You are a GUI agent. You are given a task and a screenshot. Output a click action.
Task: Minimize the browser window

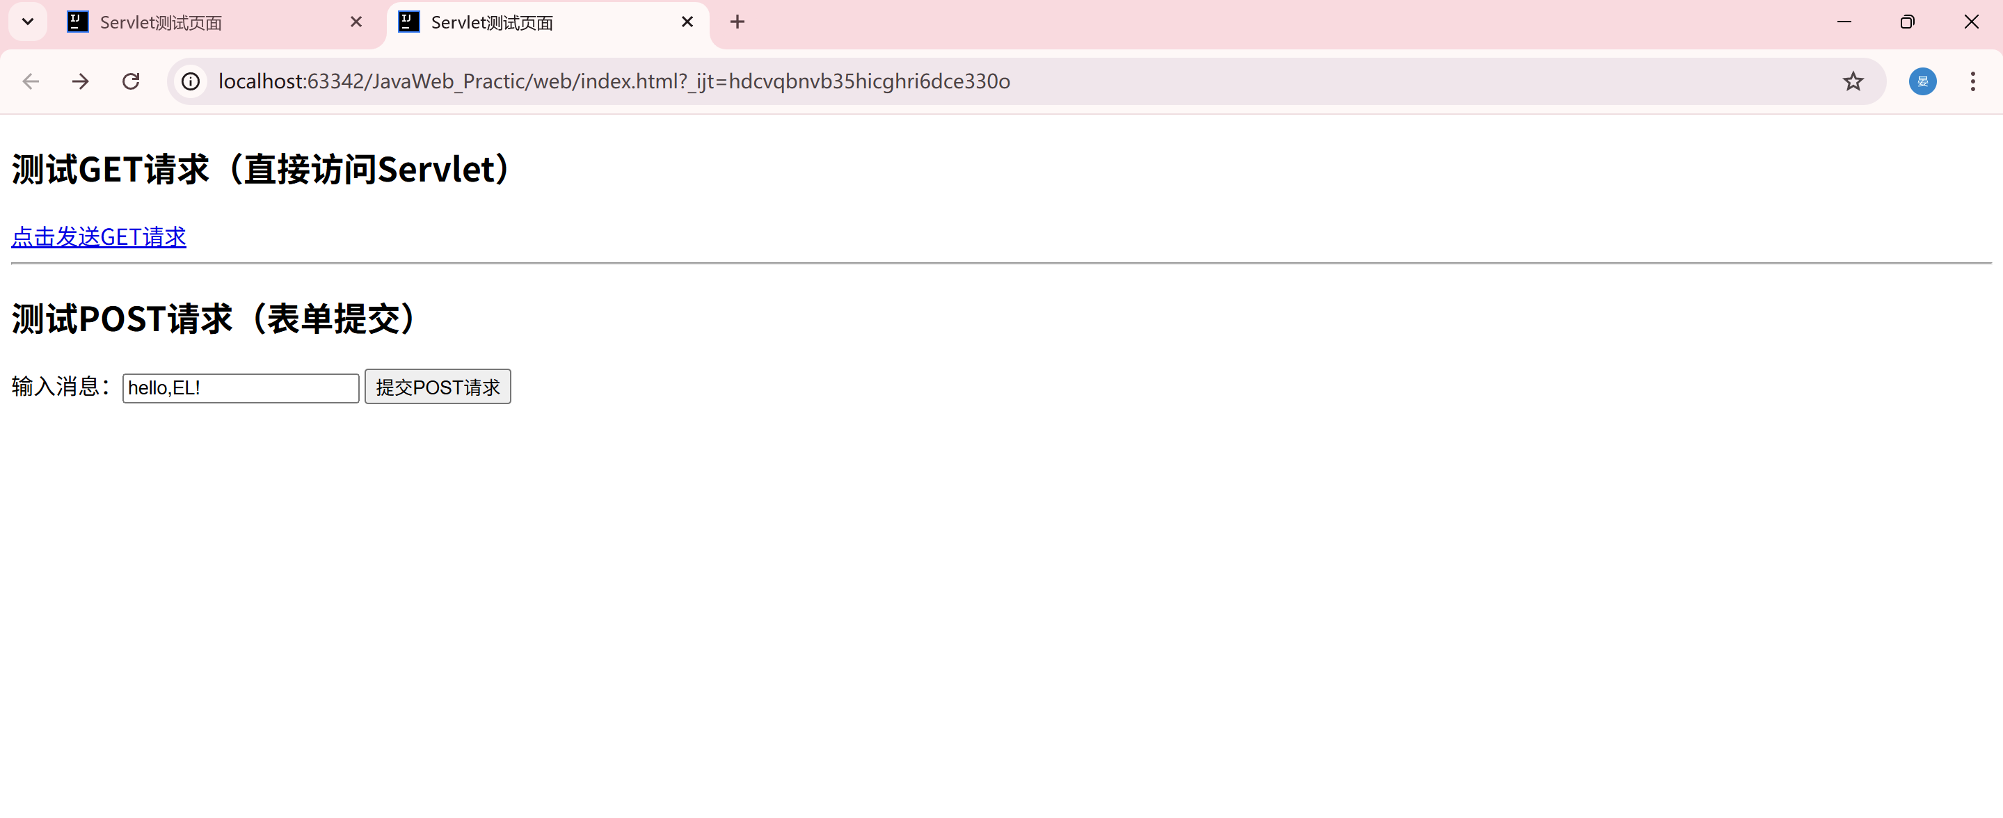pyautogui.click(x=1844, y=22)
